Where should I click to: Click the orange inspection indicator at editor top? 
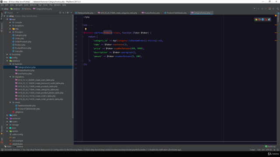(276, 16)
